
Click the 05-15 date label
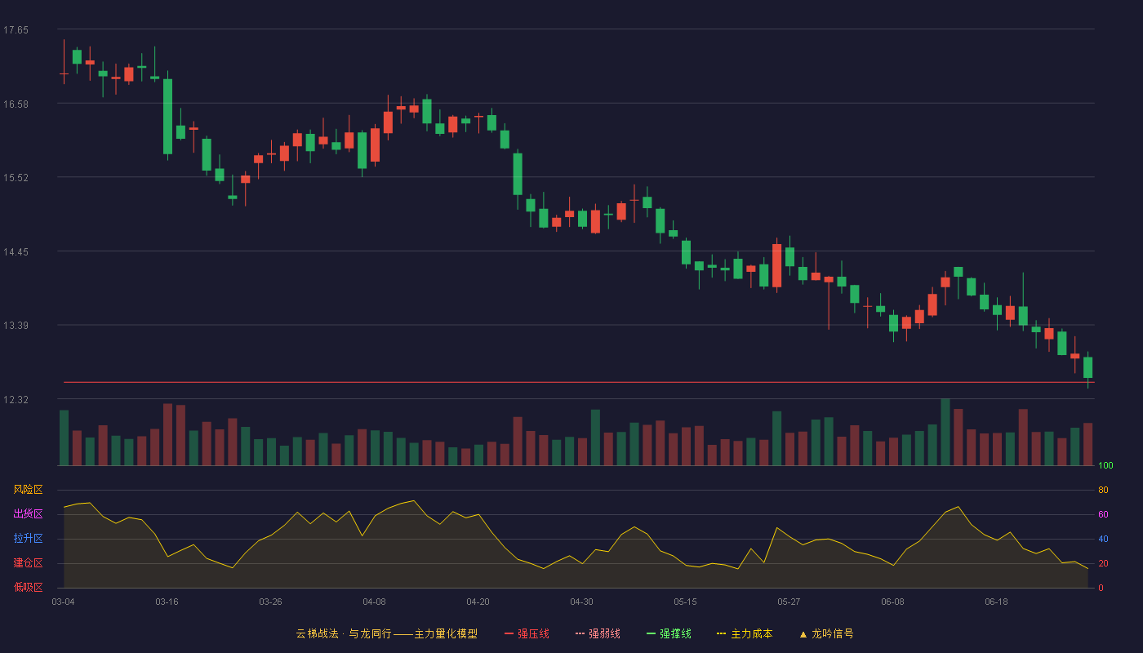pyautogui.click(x=685, y=602)
